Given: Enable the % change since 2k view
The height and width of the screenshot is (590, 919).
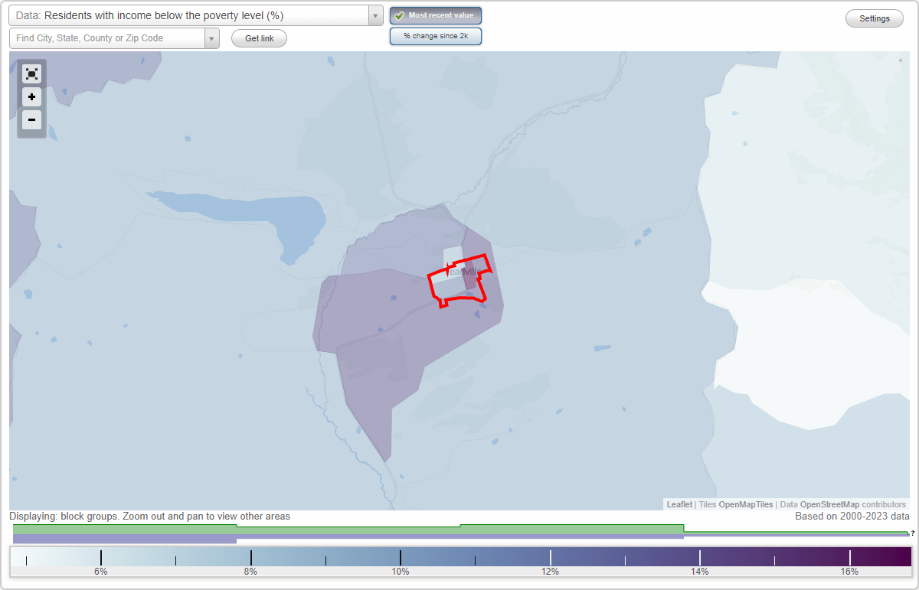Looking at the screenshot, I should tap(435, 35).
